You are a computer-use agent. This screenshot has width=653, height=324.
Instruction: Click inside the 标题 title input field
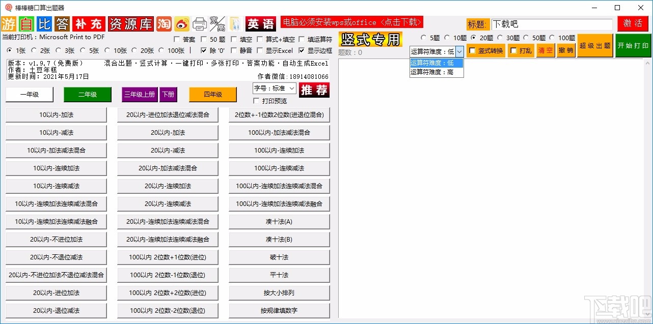pos(553,24)
